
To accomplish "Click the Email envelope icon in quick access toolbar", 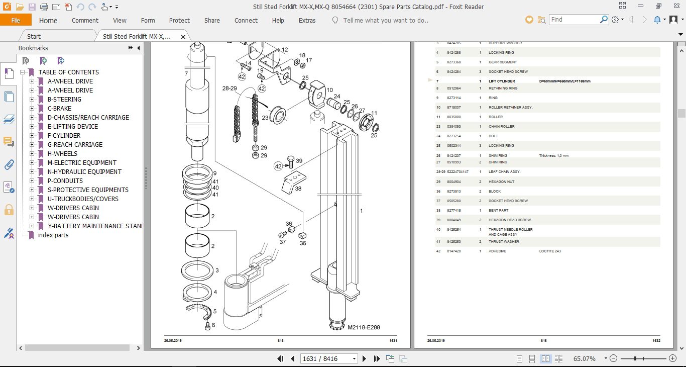I will [56, 7].
